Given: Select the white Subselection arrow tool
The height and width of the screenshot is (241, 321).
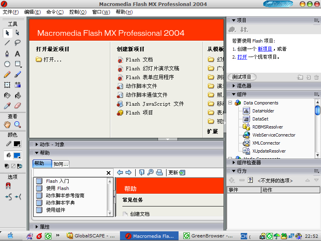Looking at the screenshot, I should (x=18, y=33).
